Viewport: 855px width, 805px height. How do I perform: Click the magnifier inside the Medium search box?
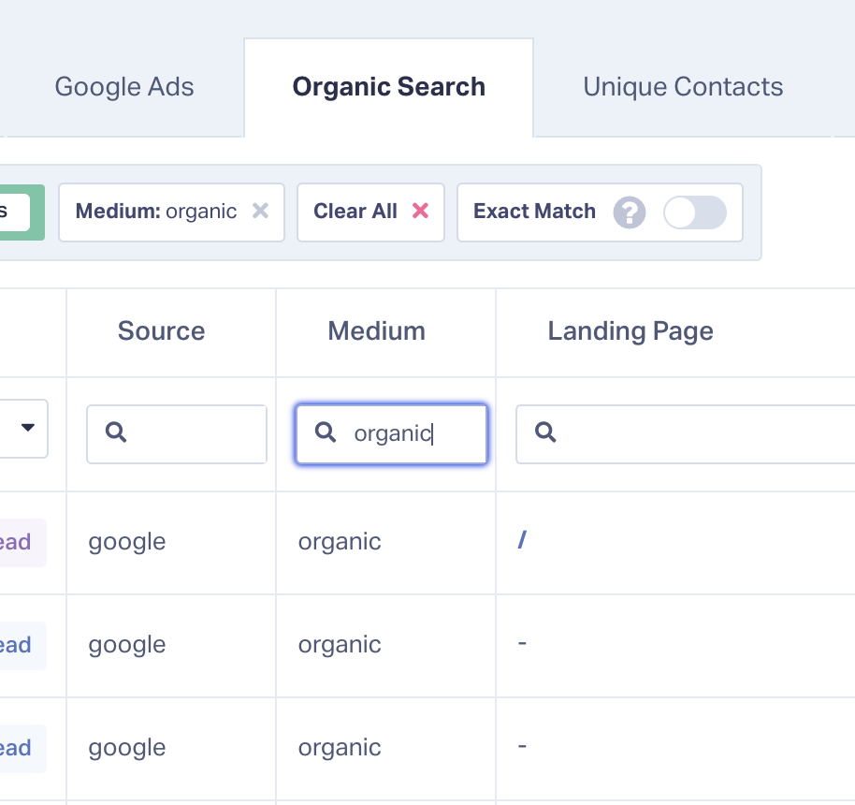pyautogui.click(x=325, y=432)
